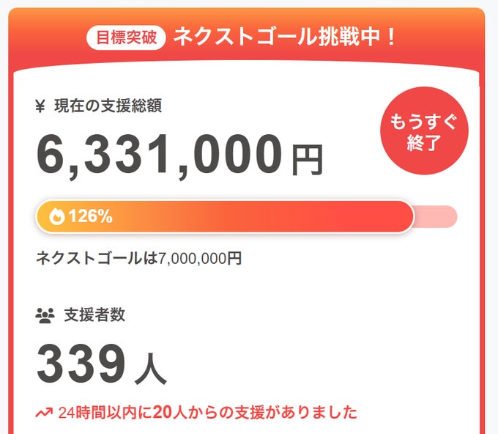The width and height of the screenshot is (498, 434).
Task: Click the flame icon in the progress bar
Action: click(57, 216)
